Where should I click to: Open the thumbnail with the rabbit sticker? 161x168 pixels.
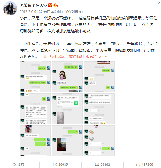[99, 141]
